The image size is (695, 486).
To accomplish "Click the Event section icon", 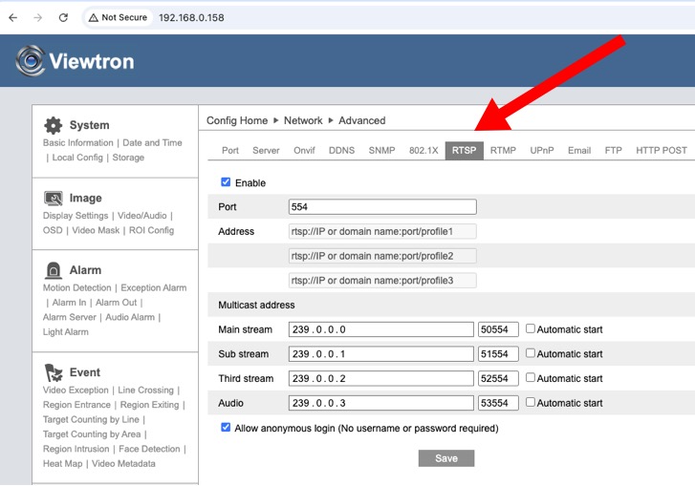I will [54, 372].
